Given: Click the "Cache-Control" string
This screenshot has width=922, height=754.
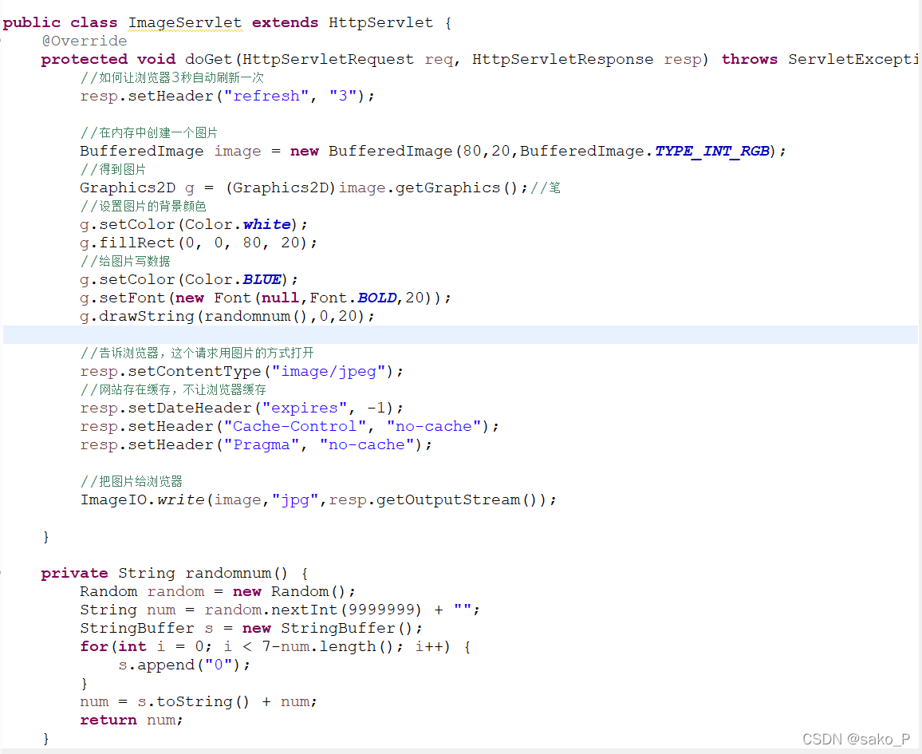Looking at the screenshot, I should pos(294,426).
